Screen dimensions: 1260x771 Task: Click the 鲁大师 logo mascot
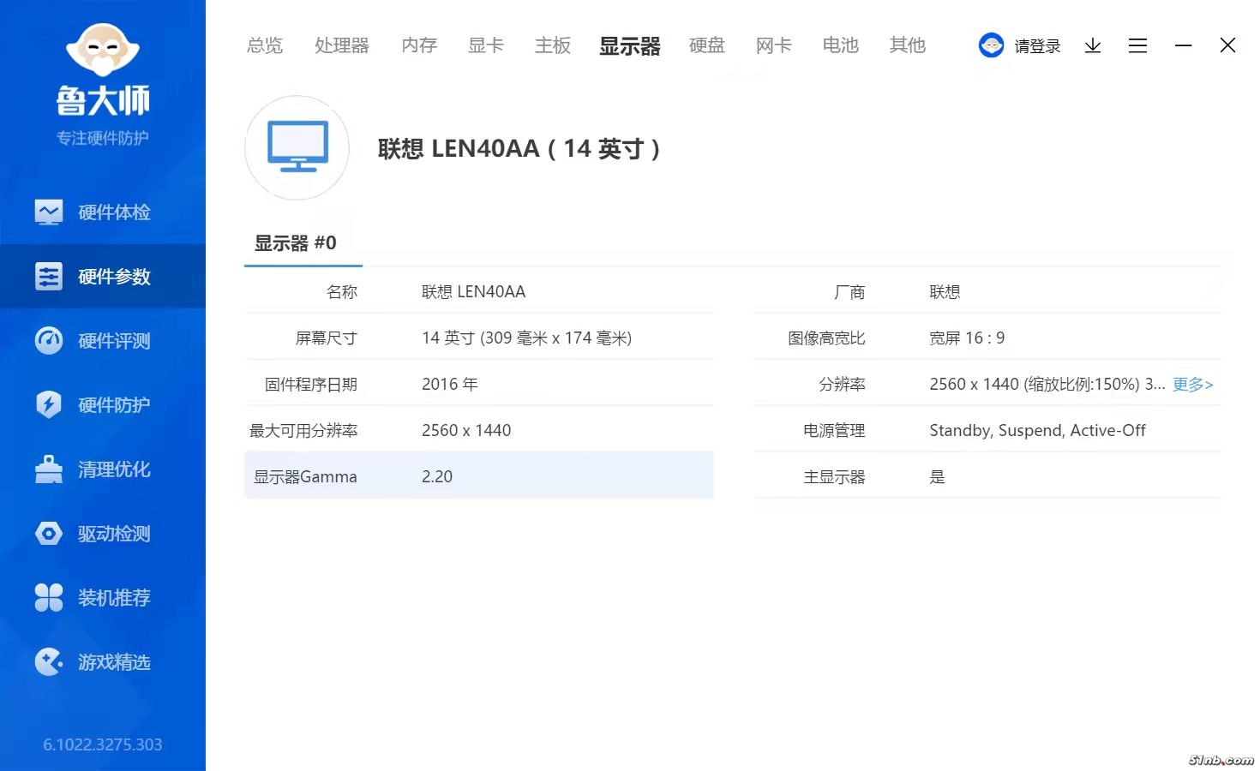(x=103, y=51)
